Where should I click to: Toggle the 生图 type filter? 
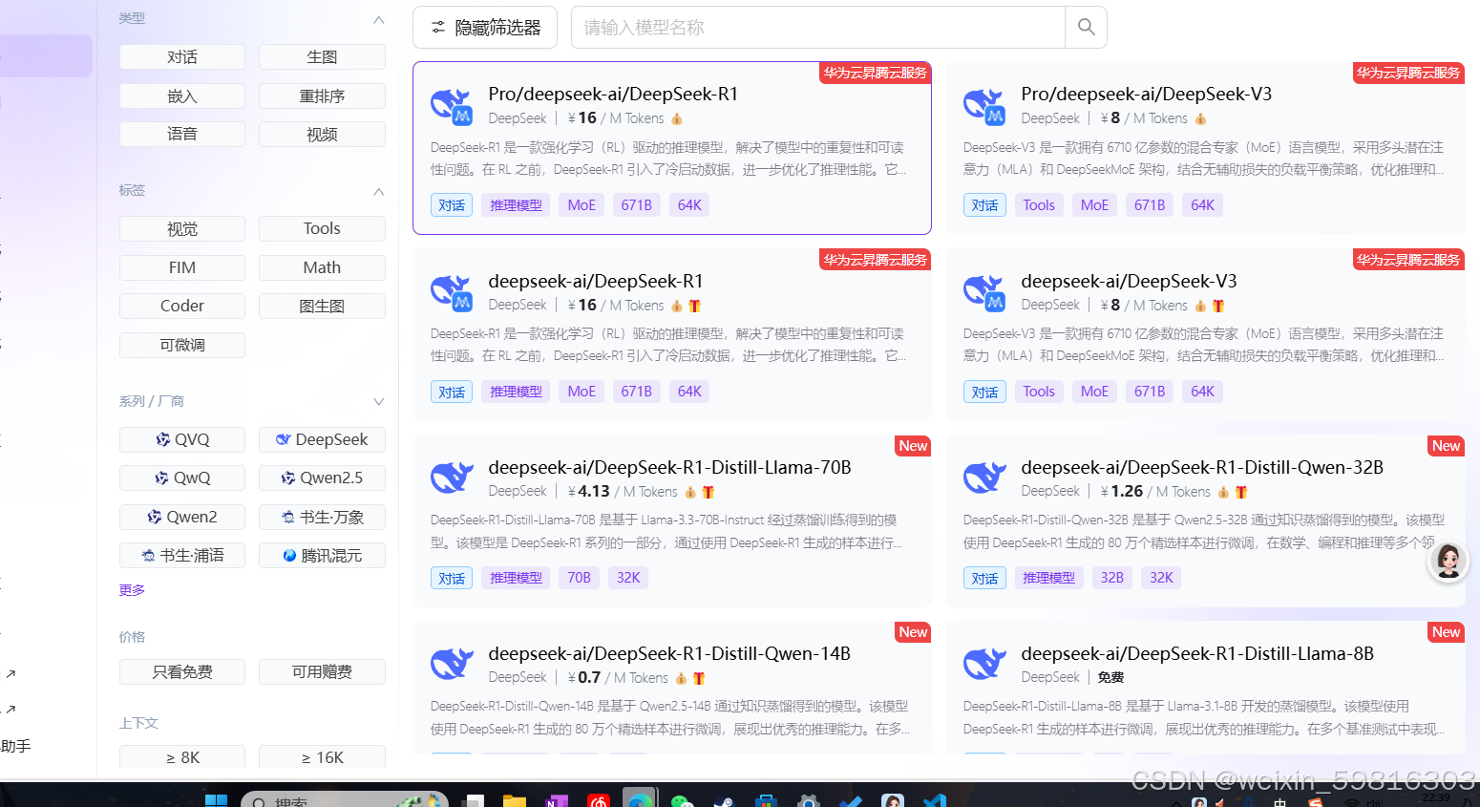[322, 57]
